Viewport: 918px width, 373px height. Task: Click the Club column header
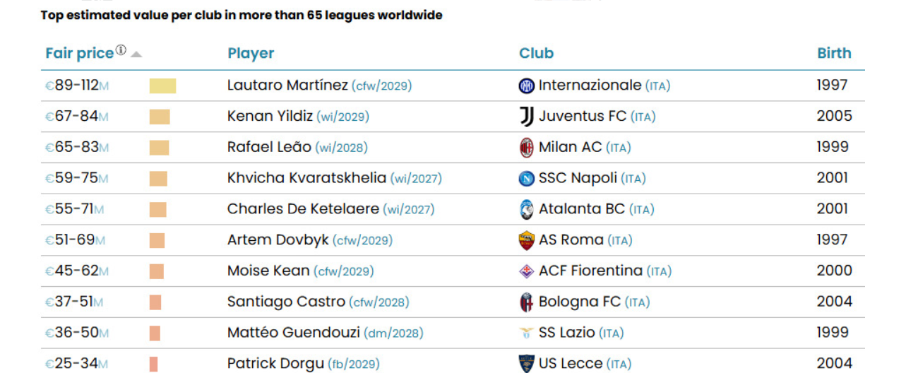tap(536, 53)
